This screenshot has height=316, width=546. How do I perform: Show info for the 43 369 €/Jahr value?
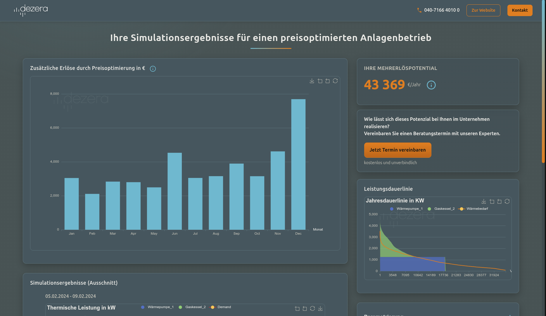click(431, 85)
